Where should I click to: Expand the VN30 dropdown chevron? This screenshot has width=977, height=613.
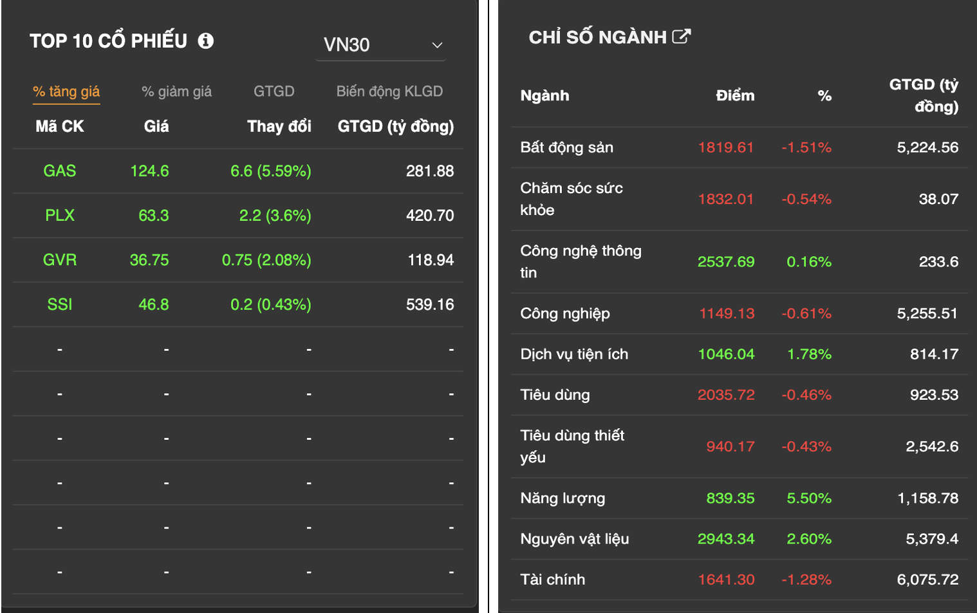(437, 45)
